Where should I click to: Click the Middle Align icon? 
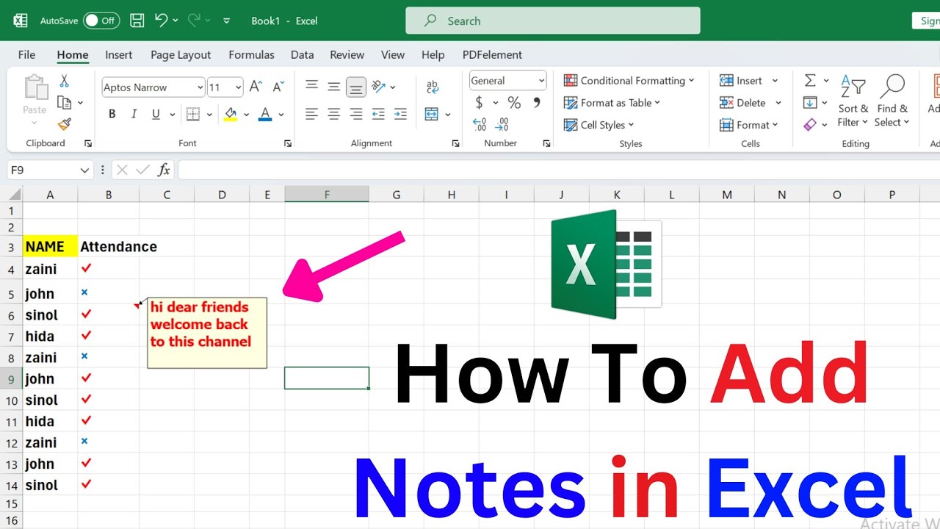coord(333,87)
